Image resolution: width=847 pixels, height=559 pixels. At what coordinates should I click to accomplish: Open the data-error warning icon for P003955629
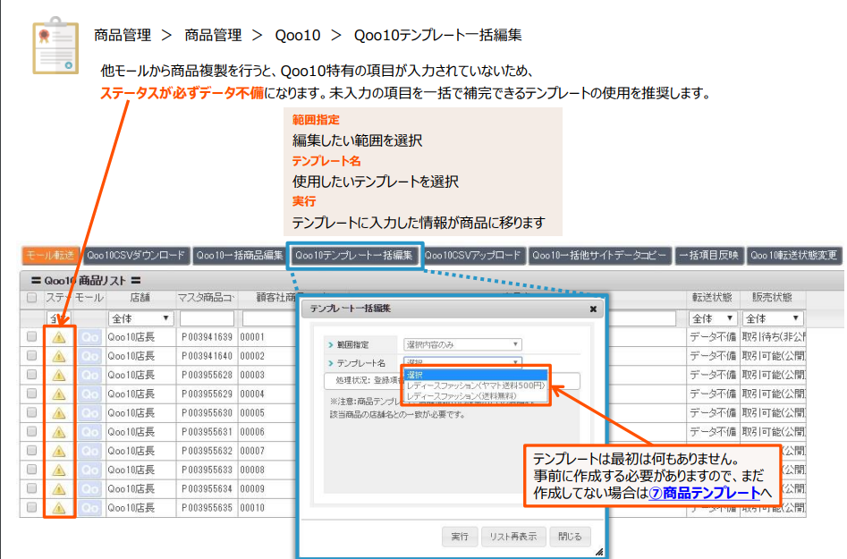click(59, 394)
